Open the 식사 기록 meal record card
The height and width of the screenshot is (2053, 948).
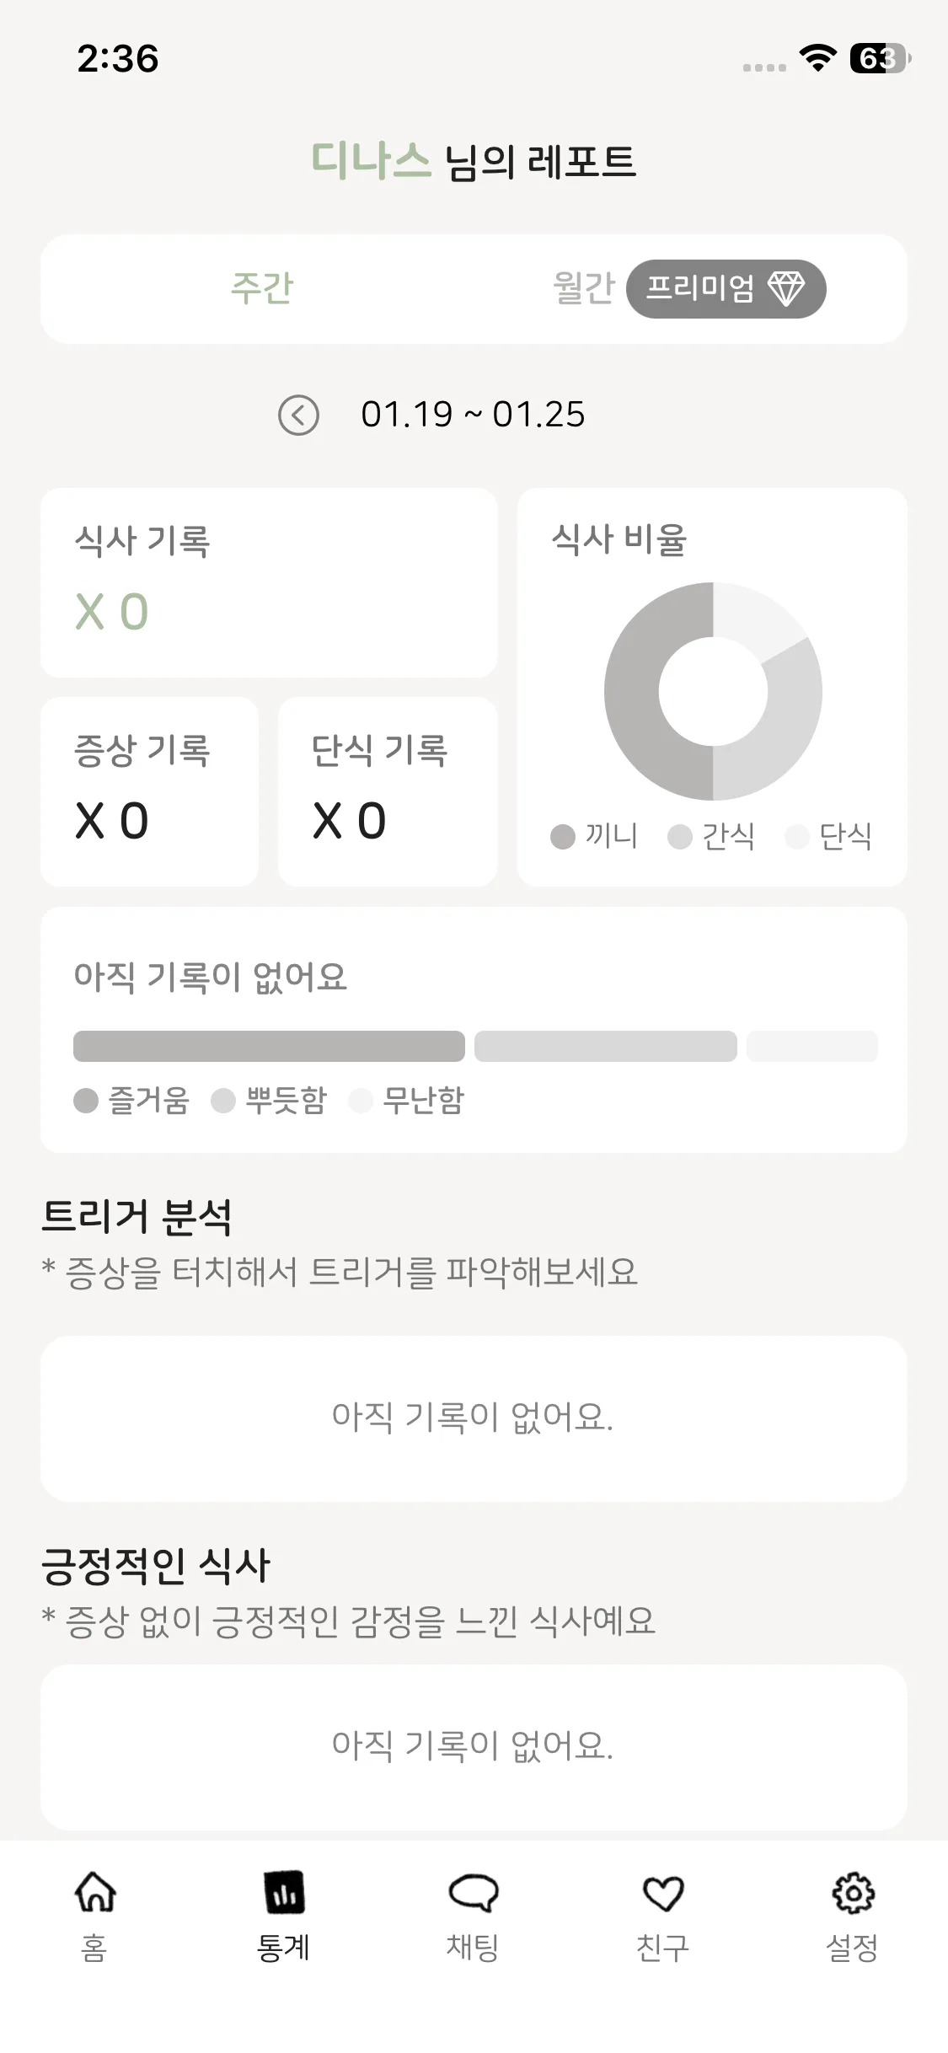tap(268, 582)
